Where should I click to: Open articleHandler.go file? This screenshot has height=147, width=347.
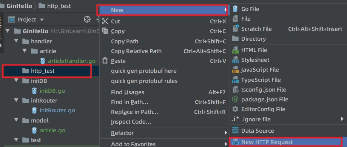[x=72, y=61]
